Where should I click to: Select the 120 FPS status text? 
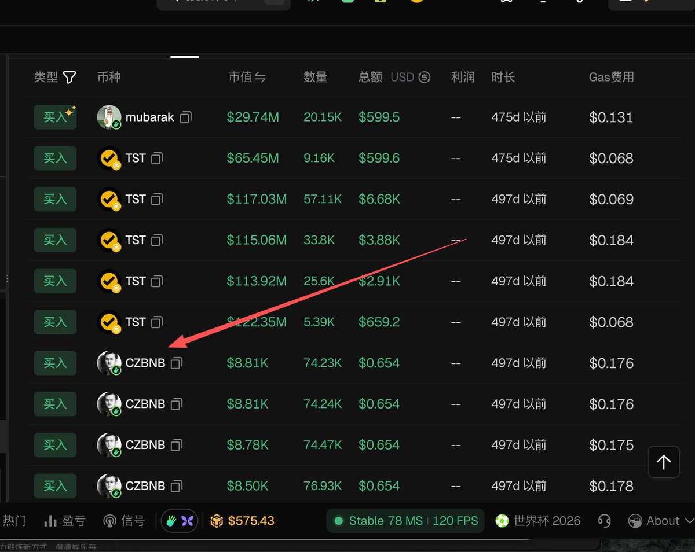tap(455, 521)
